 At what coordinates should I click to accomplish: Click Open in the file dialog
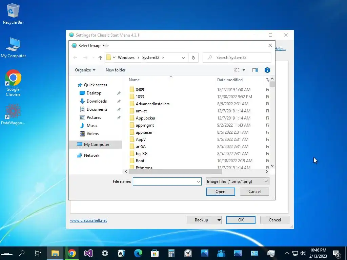click(220, 192)
